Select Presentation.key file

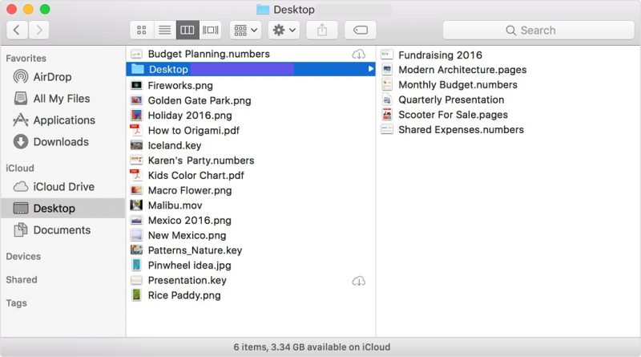click(187, 281)
